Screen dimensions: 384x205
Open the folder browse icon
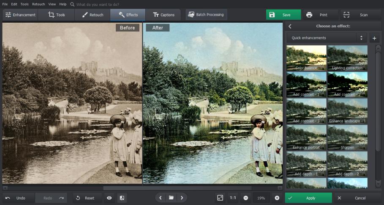(x=171, y=198)
